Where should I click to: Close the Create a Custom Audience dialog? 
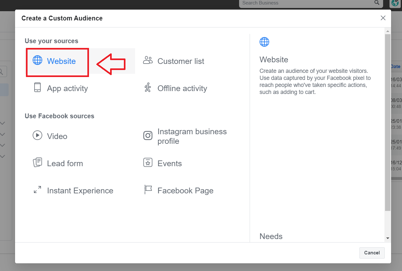[x=383, y=18]
